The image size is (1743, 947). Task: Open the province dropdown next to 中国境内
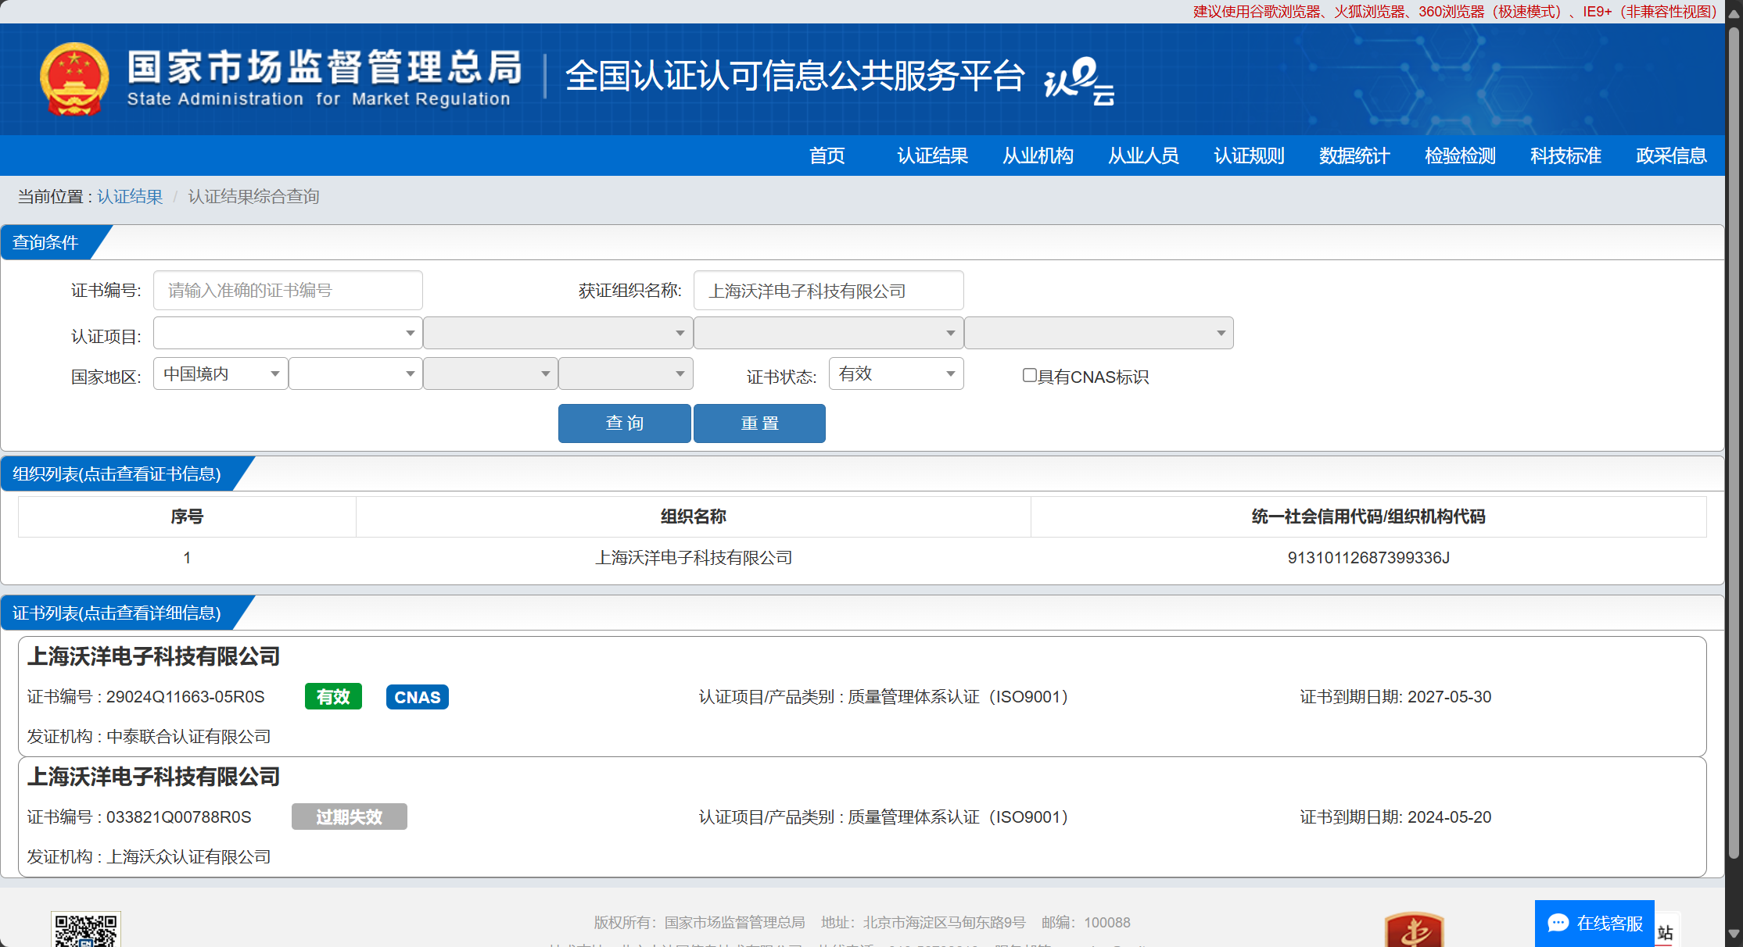[x=356, y=373]
